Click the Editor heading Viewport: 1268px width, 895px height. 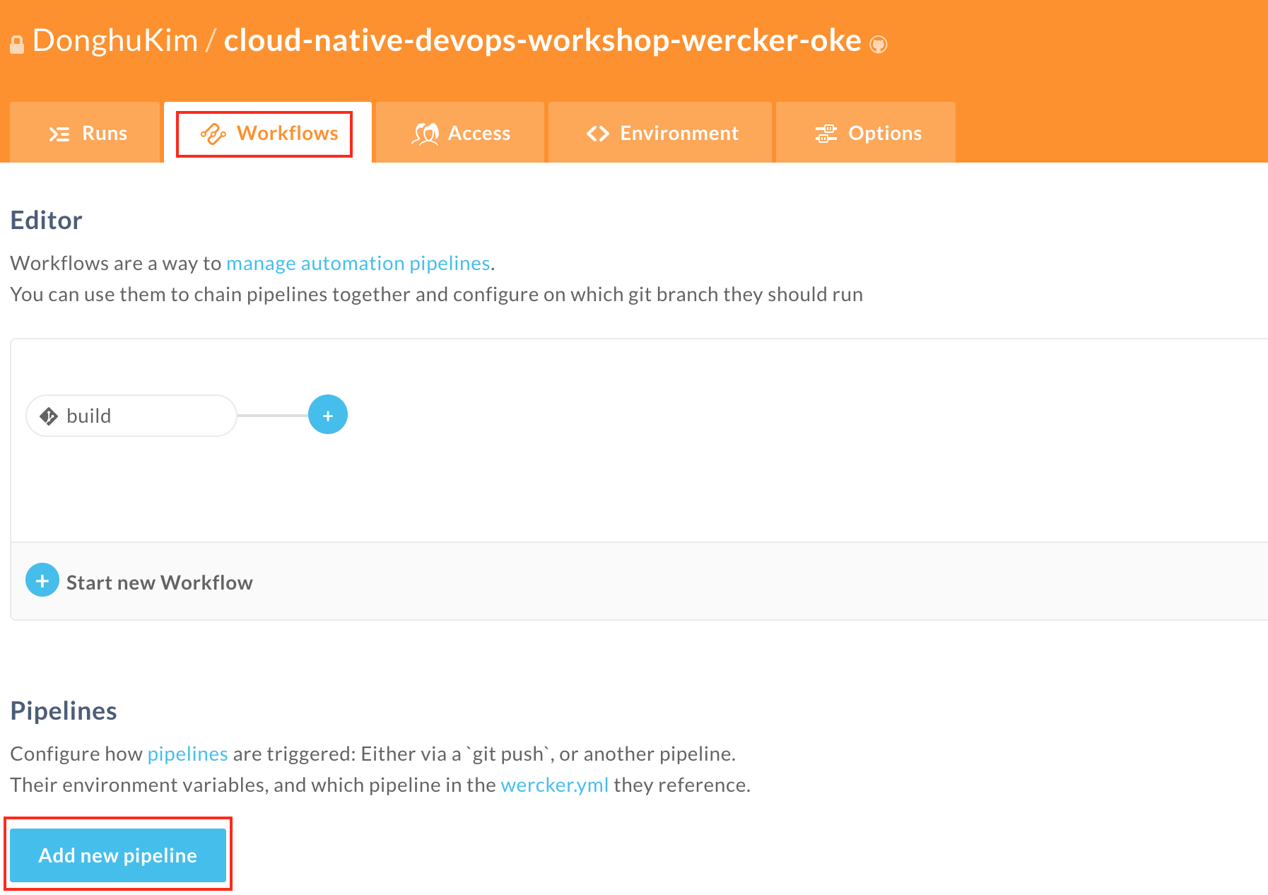pyautogui.click(x=47, y=221)
